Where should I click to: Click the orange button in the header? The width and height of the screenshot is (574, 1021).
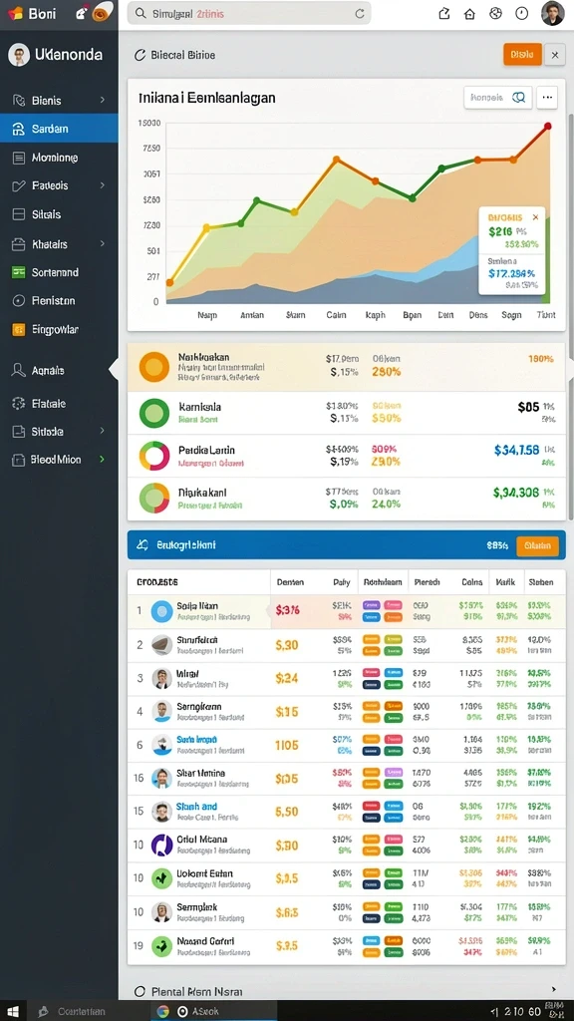pos(522,55)
